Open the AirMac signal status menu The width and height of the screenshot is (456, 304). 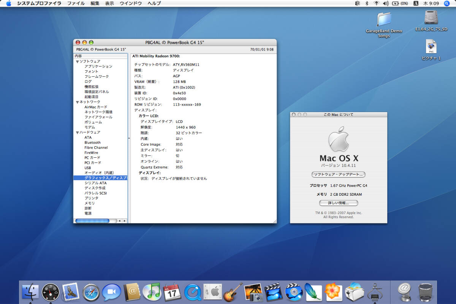376,3
